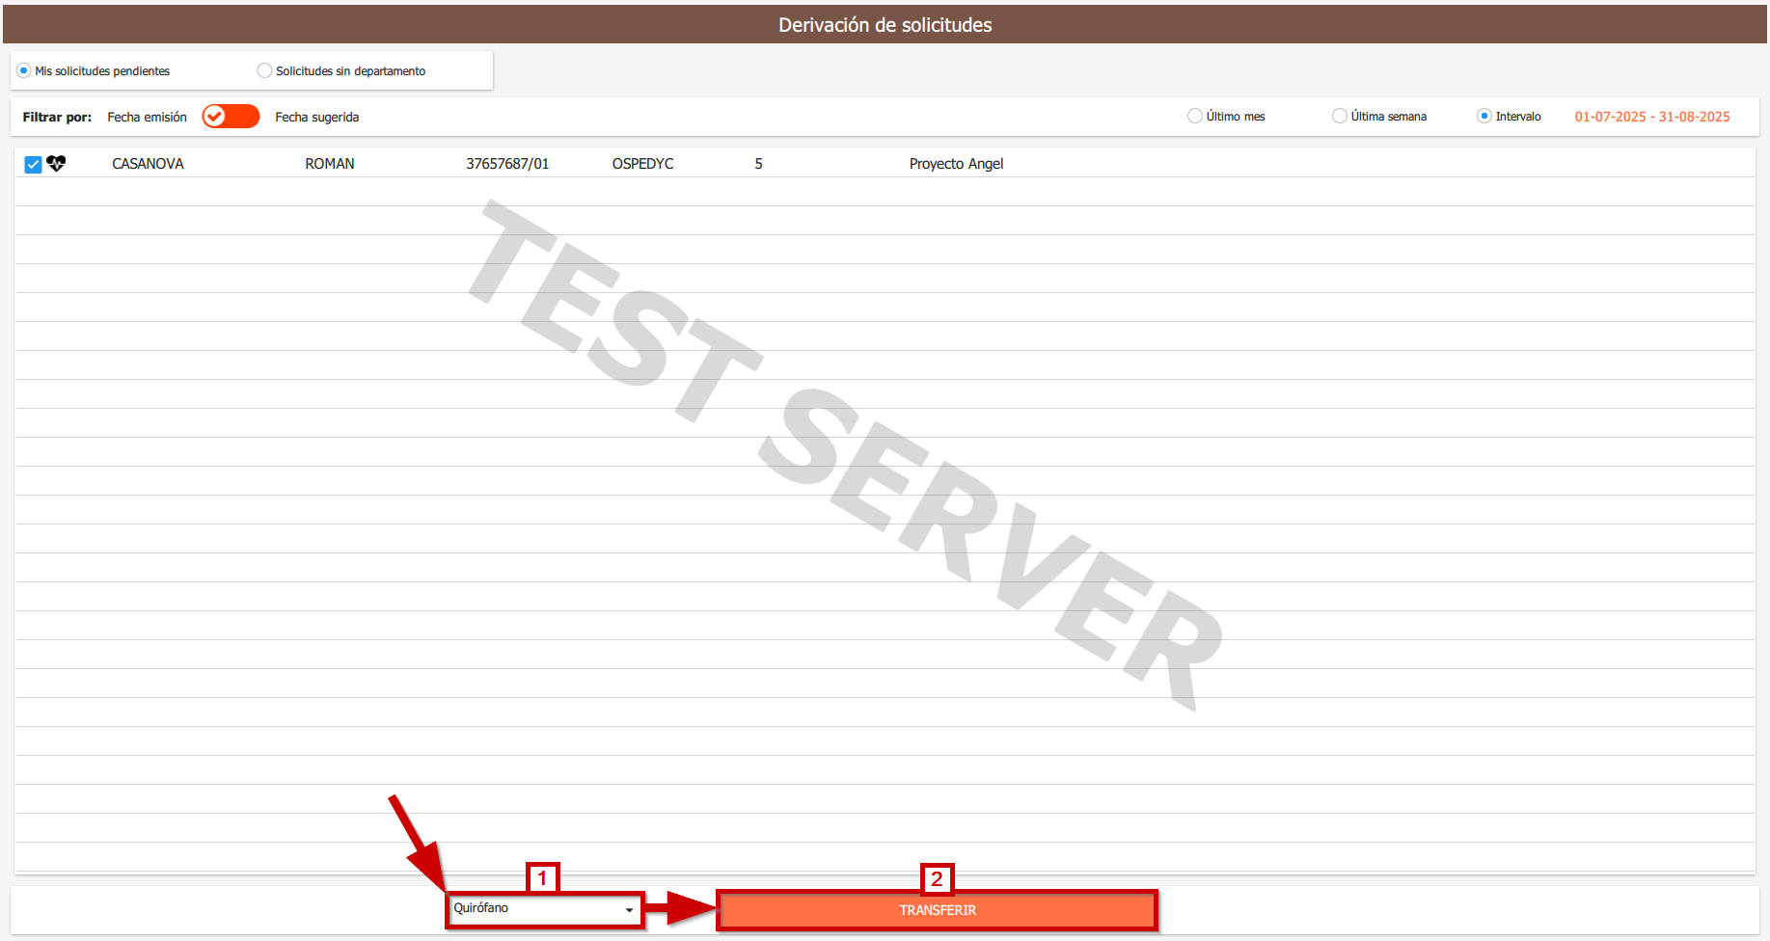Click the ROMAN name cell
This screenshot has height=941, width=1770.
pos(330,164)
